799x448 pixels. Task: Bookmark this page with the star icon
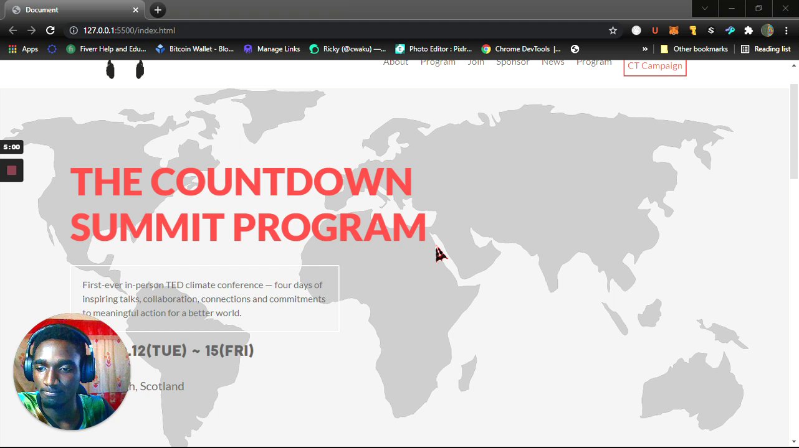pos(613,30)
